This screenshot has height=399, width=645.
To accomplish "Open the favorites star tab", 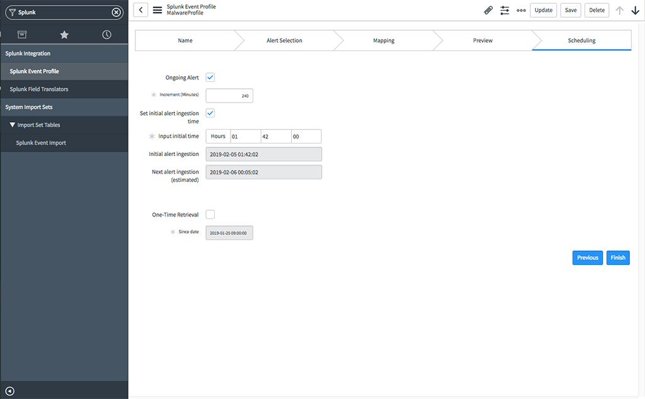I will click(64, 35).
